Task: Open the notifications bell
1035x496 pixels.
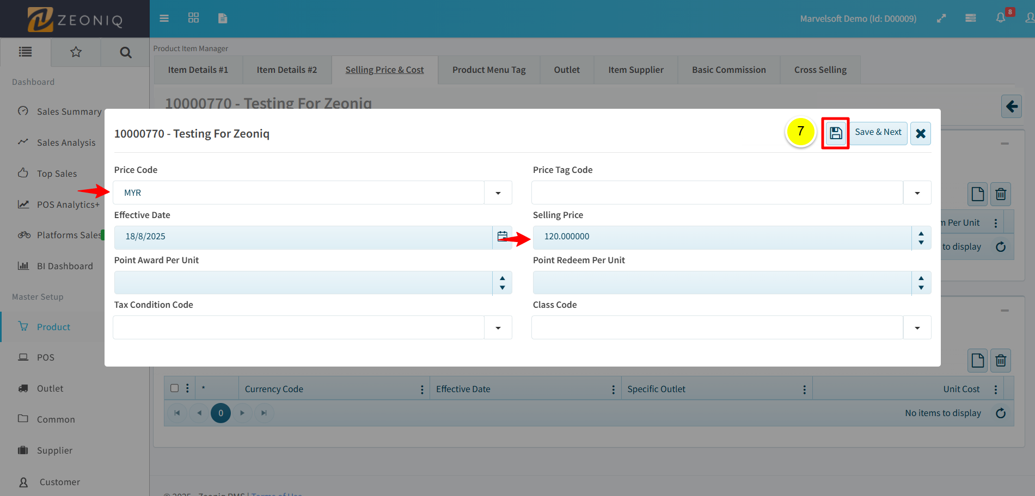Action: pos(1000,18)
